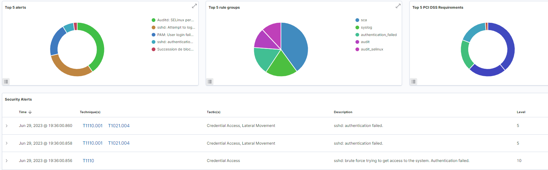548x170 pixels.
Task: Toggle legend list in PCI DSS Requirements
Action: tap(413, 82)
